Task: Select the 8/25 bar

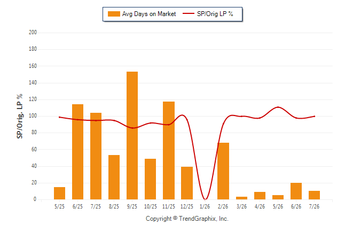Action: point(114,177)
